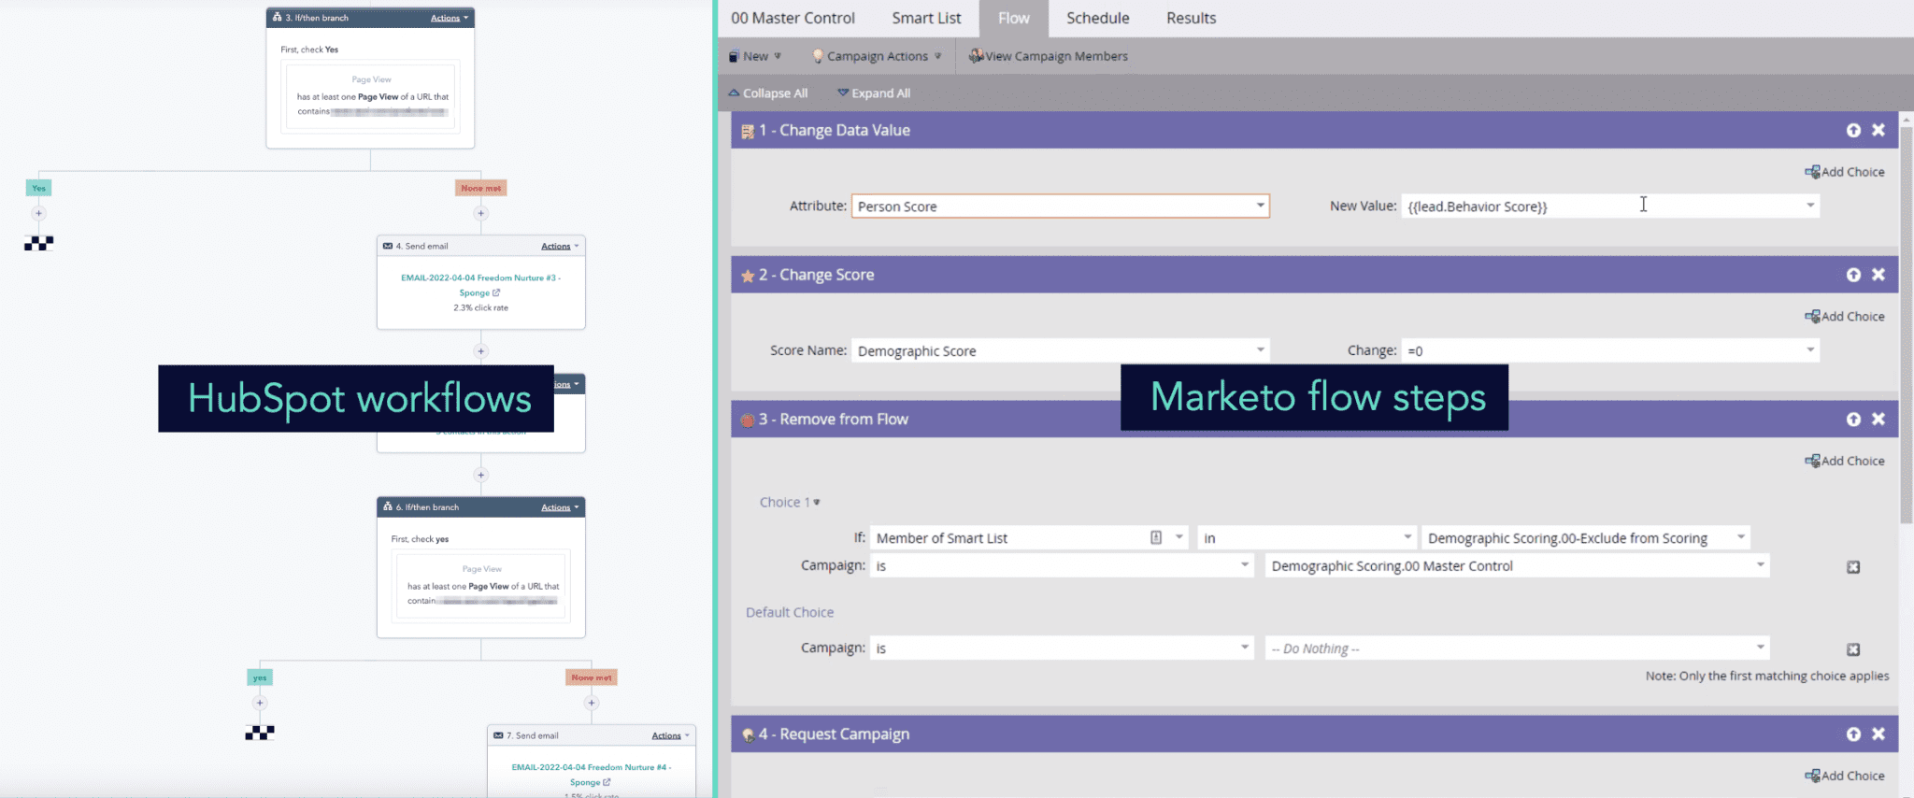Viewport: 1914px width, 798px height.
Task: Add action under the Yes branch of step 3
Action: tap(38, 213)
